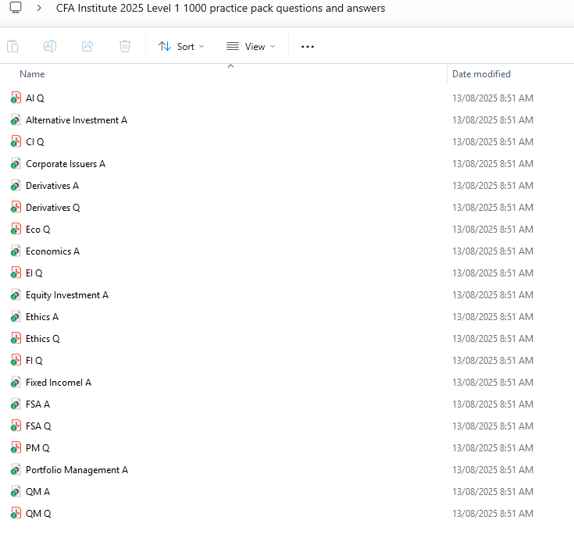Image resolution: width=574 pixels, height=538 pixels.
Task: Click the PDF icon beside AI Q
Action: (x=16, y=98)
